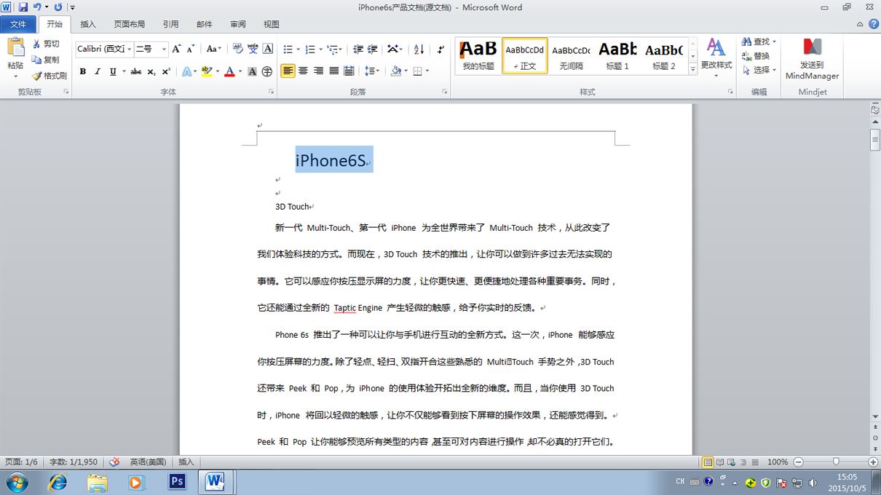The width and height of the screenshot is (881, 495).
Task: Click the word count (字数: 1/1,950) status
Action: tap(74, 462)
